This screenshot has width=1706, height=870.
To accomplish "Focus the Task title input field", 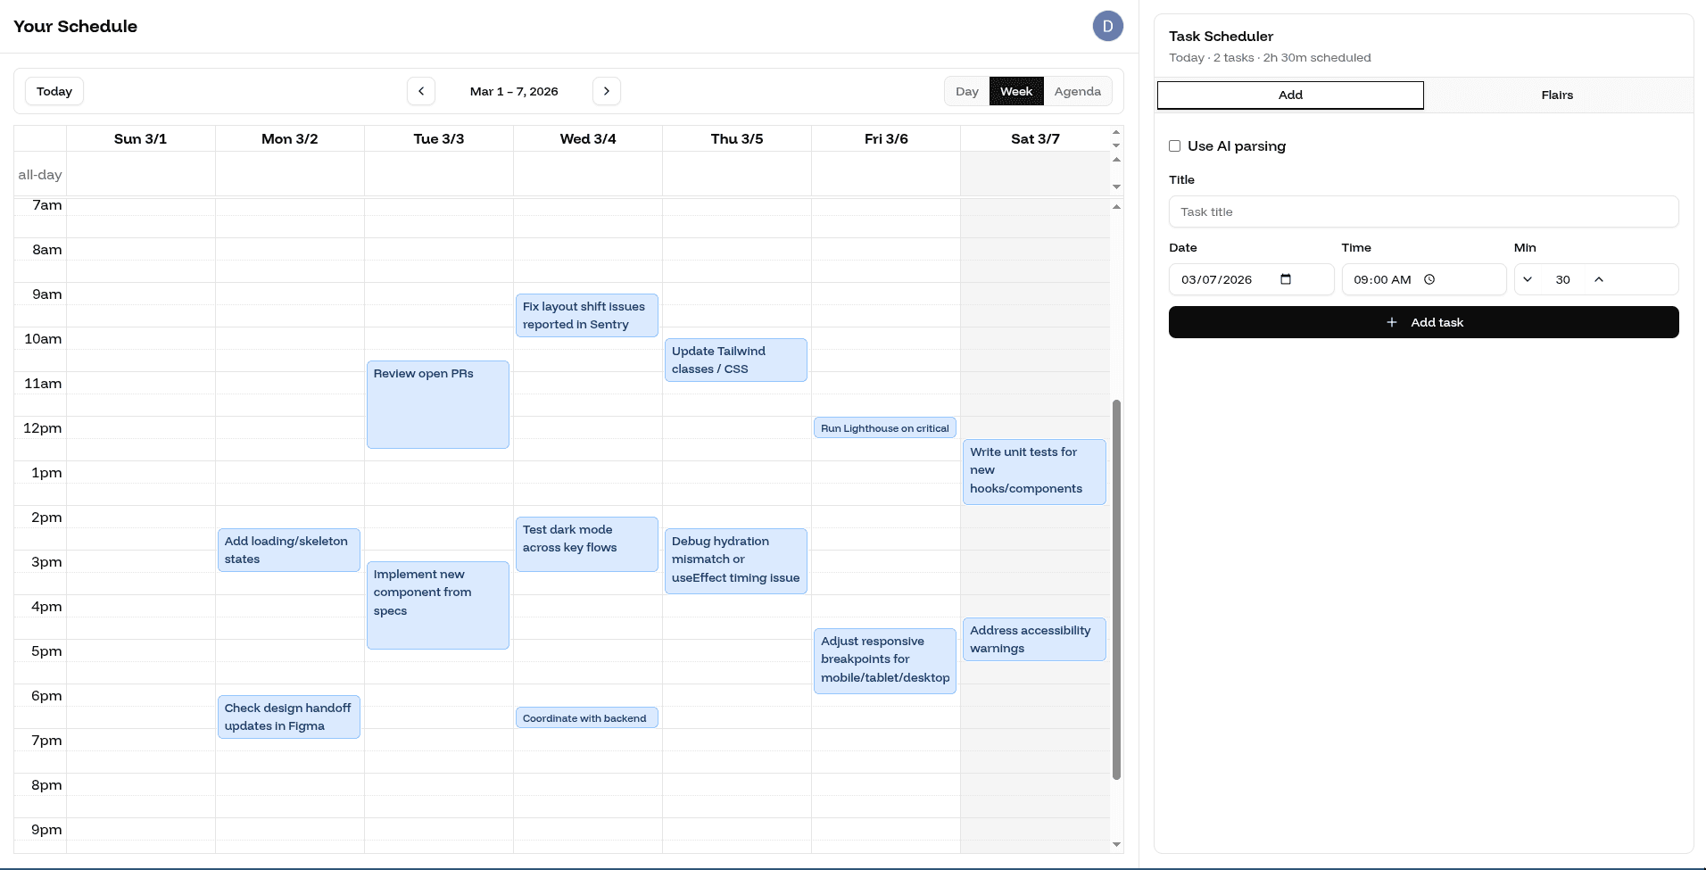I will (x=1423, y=212).
